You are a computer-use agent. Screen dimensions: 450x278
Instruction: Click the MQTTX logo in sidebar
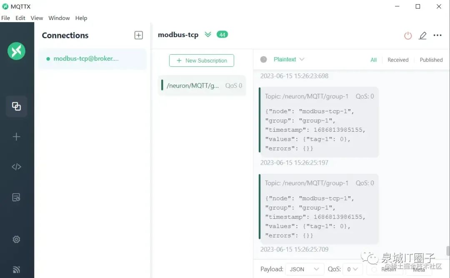tap(16, 51)
